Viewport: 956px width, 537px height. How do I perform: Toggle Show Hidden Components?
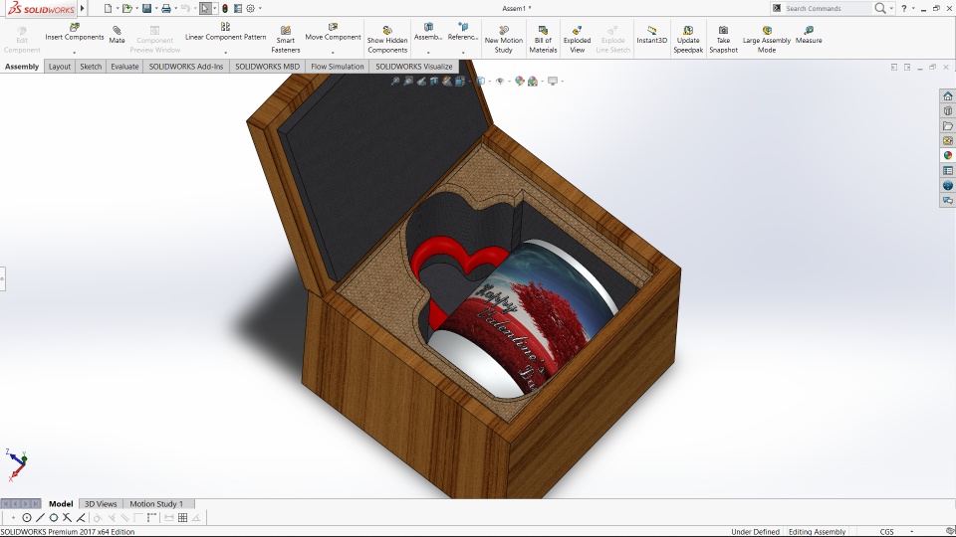click(386, 32)
